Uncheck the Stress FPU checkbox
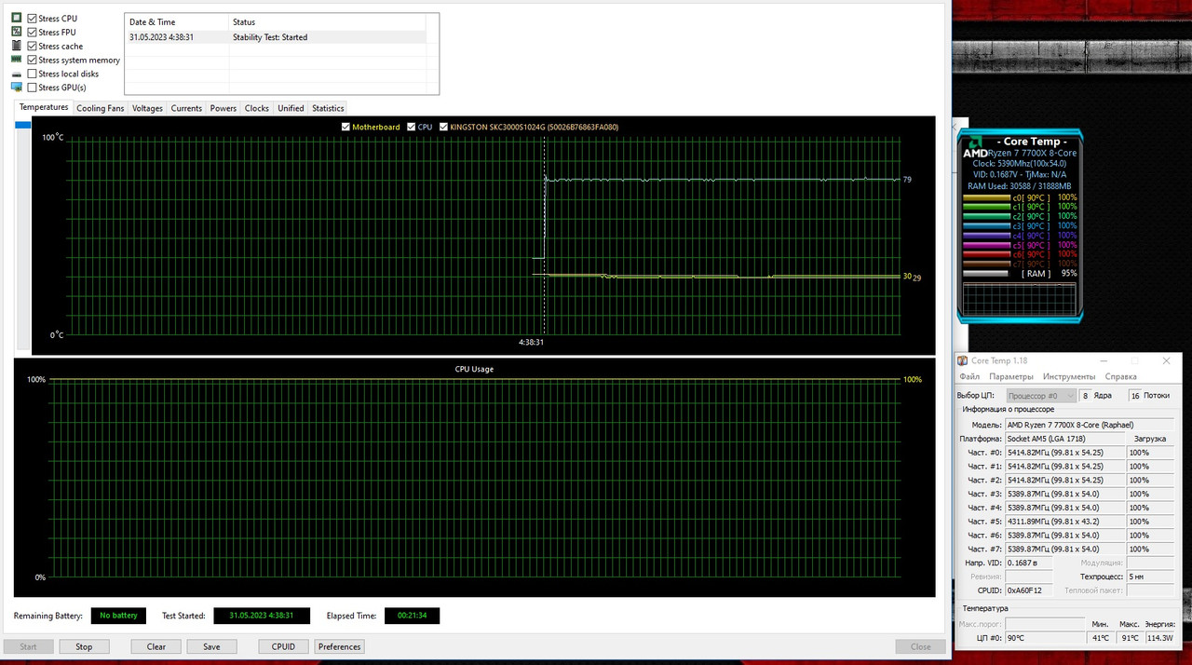Image resolution: width=1192 pixels, height=665 pixels. coord(33,33)
